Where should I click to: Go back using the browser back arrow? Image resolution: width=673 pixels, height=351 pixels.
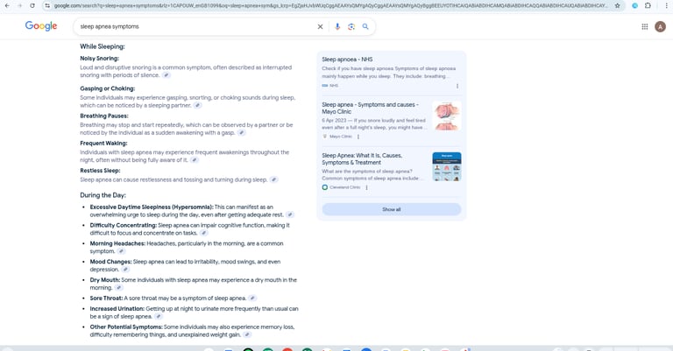tap(7, 5)
